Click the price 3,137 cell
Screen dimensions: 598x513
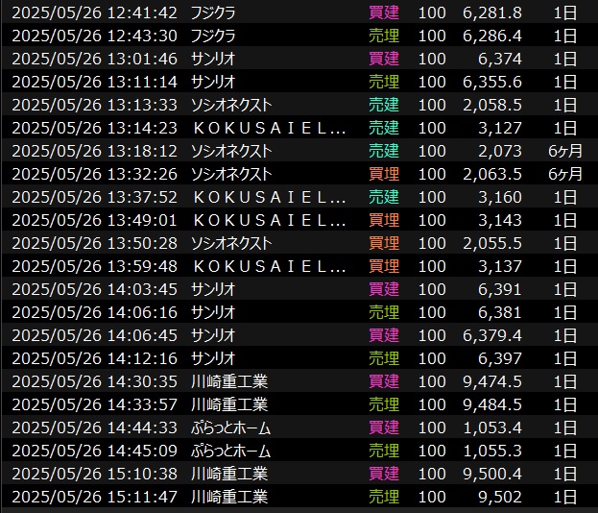(x=499, y=266)
